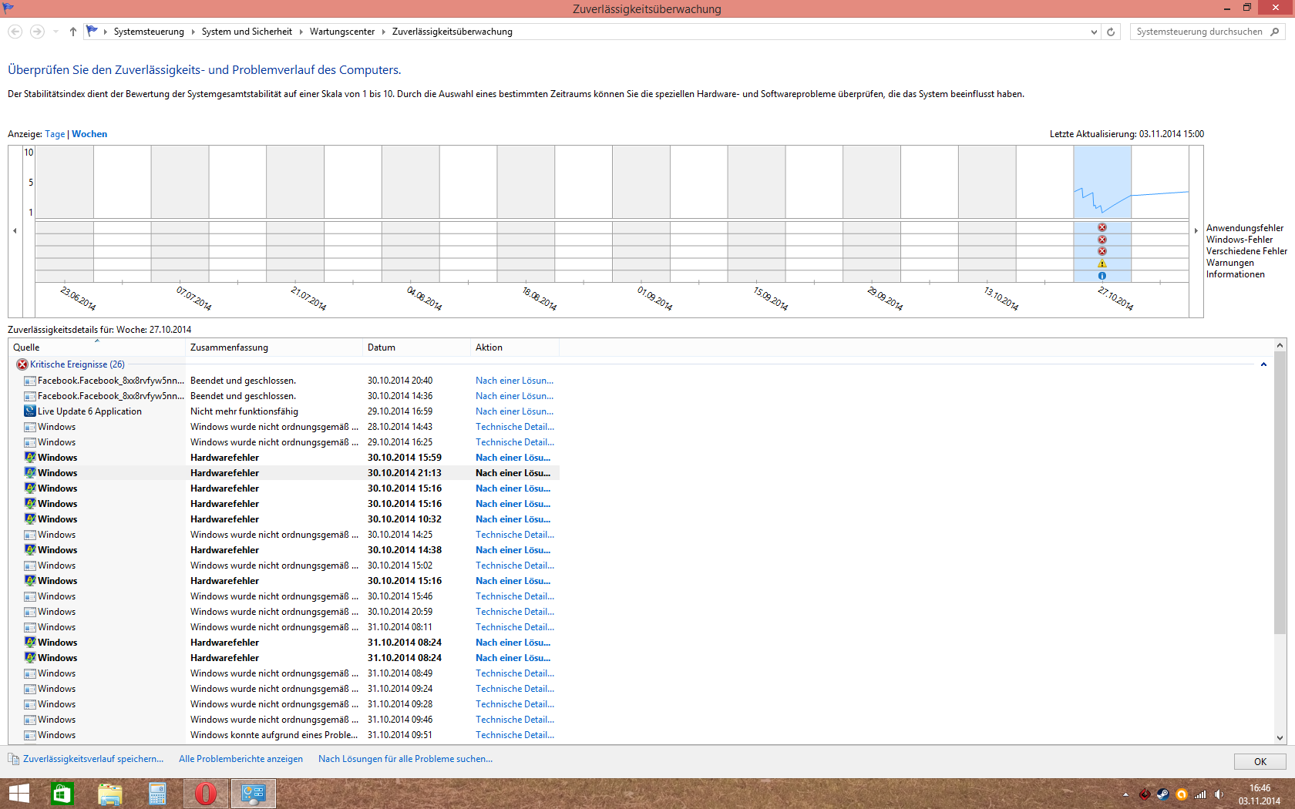Select the Windows-Fehler error icon in the chart
The height and width of the screenshot is (809, 1295).
1102,240
